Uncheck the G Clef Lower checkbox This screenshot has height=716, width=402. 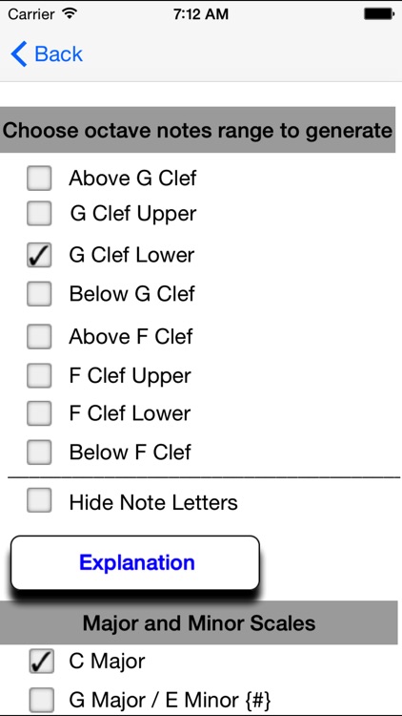coord(39,255)
